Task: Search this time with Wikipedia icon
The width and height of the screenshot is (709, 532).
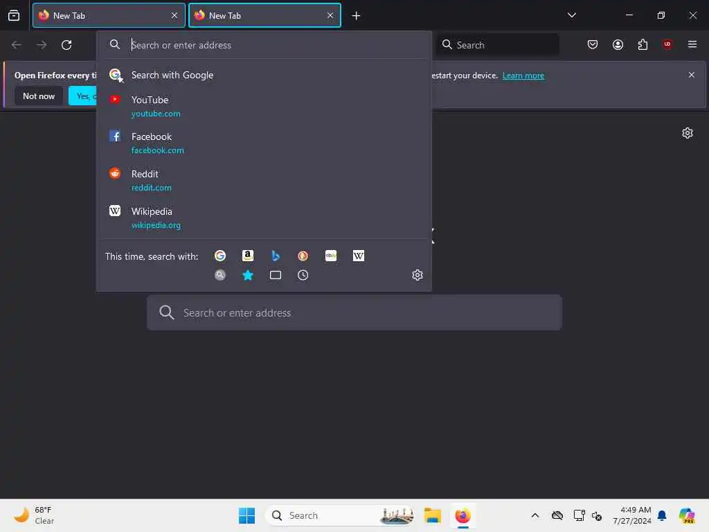Action: pos(359,256)
